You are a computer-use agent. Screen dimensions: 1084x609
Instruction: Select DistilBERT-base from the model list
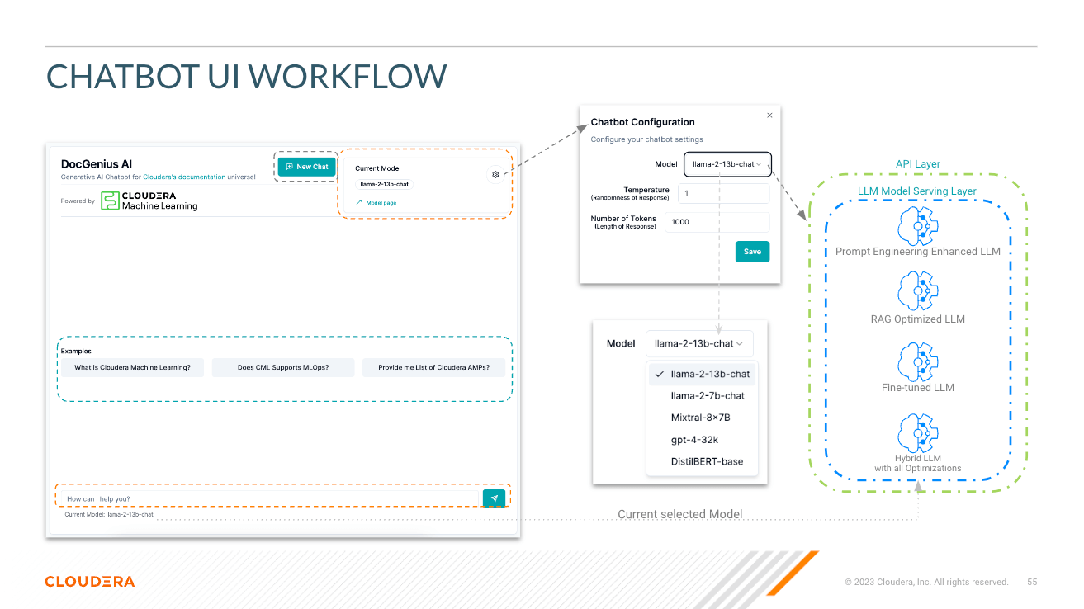tap(702, 461)
